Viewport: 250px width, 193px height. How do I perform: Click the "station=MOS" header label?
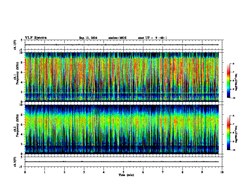(x=117, y=38)
